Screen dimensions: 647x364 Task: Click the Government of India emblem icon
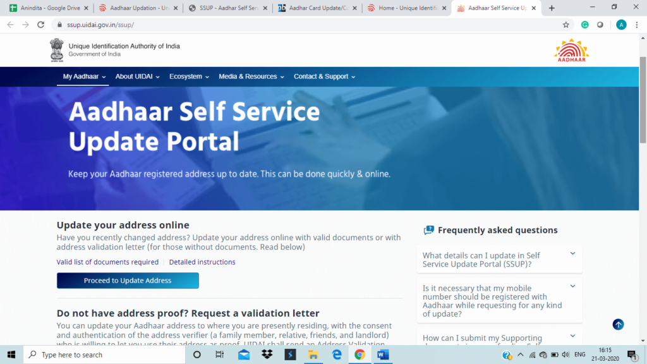point(57,50)
